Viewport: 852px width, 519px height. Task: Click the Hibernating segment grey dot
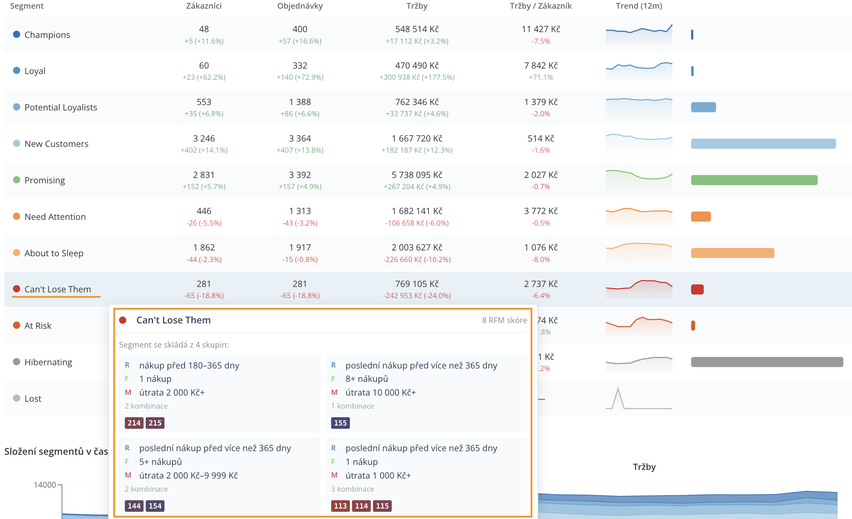click(x=16, y=362)
